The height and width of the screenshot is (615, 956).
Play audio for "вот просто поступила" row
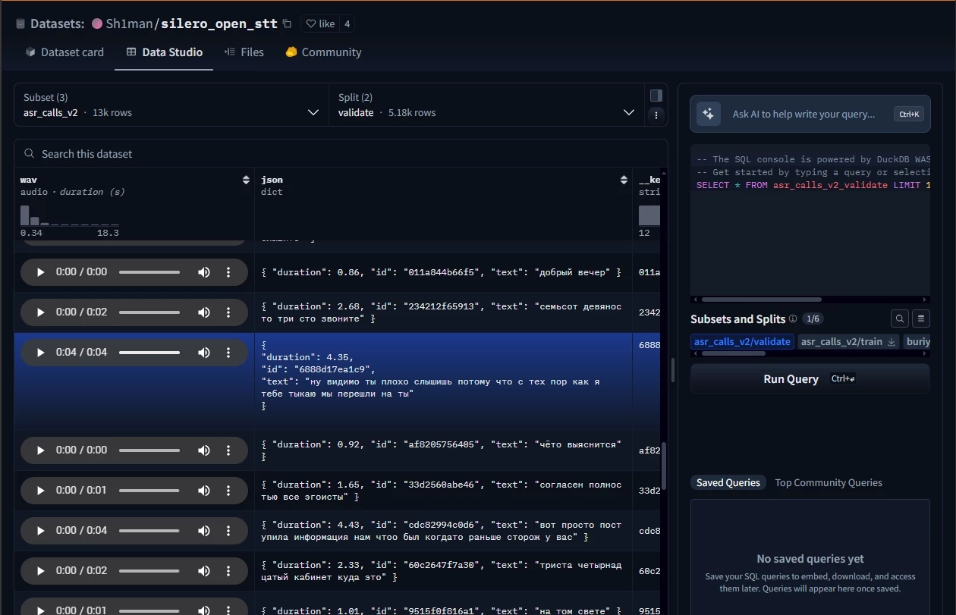click(40, 531)
